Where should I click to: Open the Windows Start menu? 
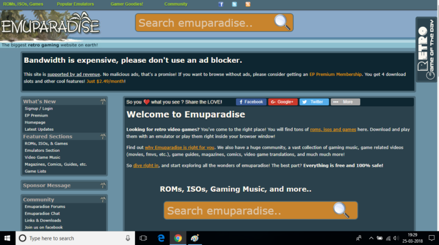coord(7,238)
